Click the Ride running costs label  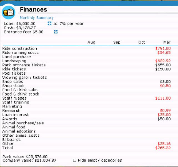pyautogui.click(x=21, y=53)
